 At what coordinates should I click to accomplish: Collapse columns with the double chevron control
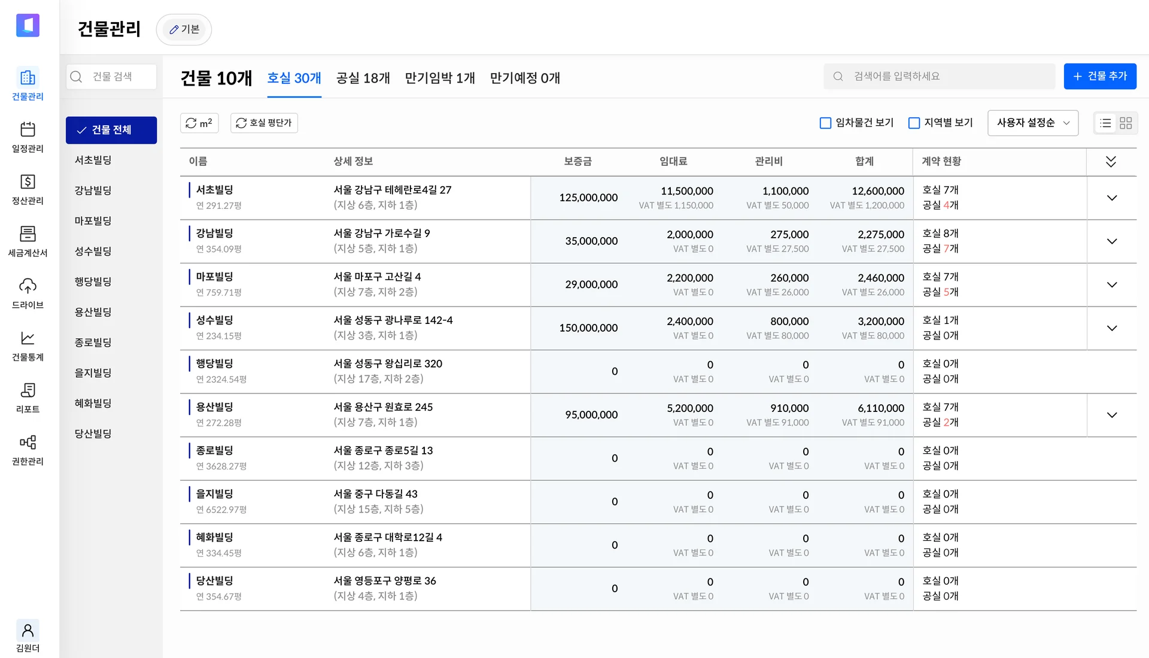[x=1111, y=161]
